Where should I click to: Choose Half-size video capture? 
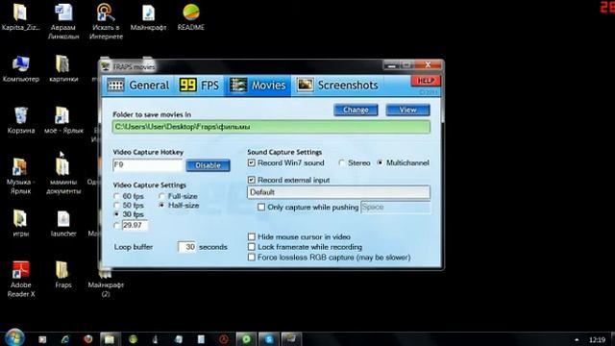[x=161, y=205]
